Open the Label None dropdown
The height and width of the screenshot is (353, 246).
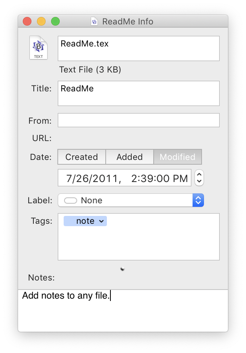(x=126, y=201)
